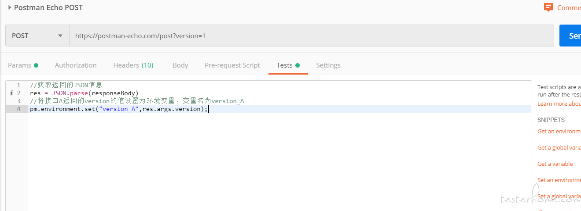This screenshot has width=581, height=211.
Task: Click line number 1 in editor gutter
Action: point(18,85)
